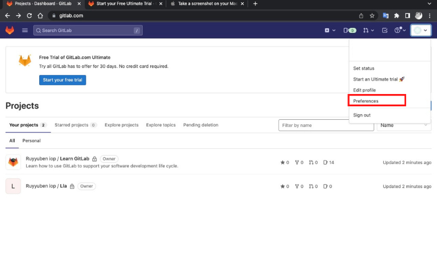Click the browser home icon

(40, 16)
